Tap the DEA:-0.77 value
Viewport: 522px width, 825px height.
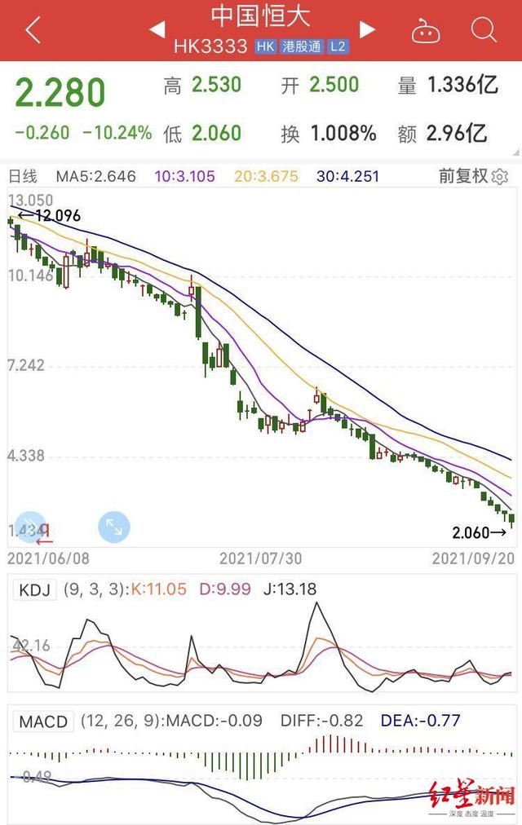(420, 721)
